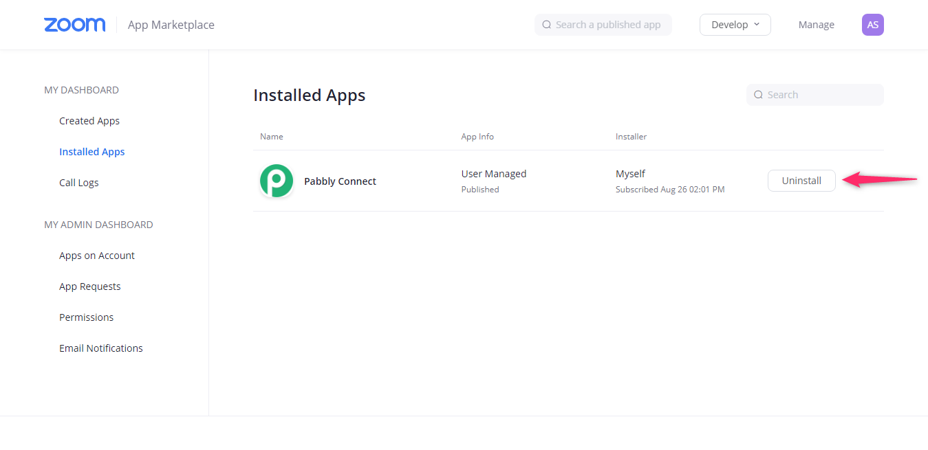Screen dimensions: 928x450
Task: Open Permissions page
Action: tap(87, 317)
